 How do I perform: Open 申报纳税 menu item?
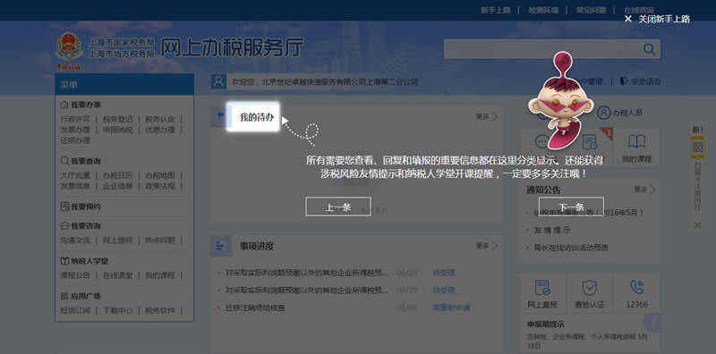coord(118,130)
